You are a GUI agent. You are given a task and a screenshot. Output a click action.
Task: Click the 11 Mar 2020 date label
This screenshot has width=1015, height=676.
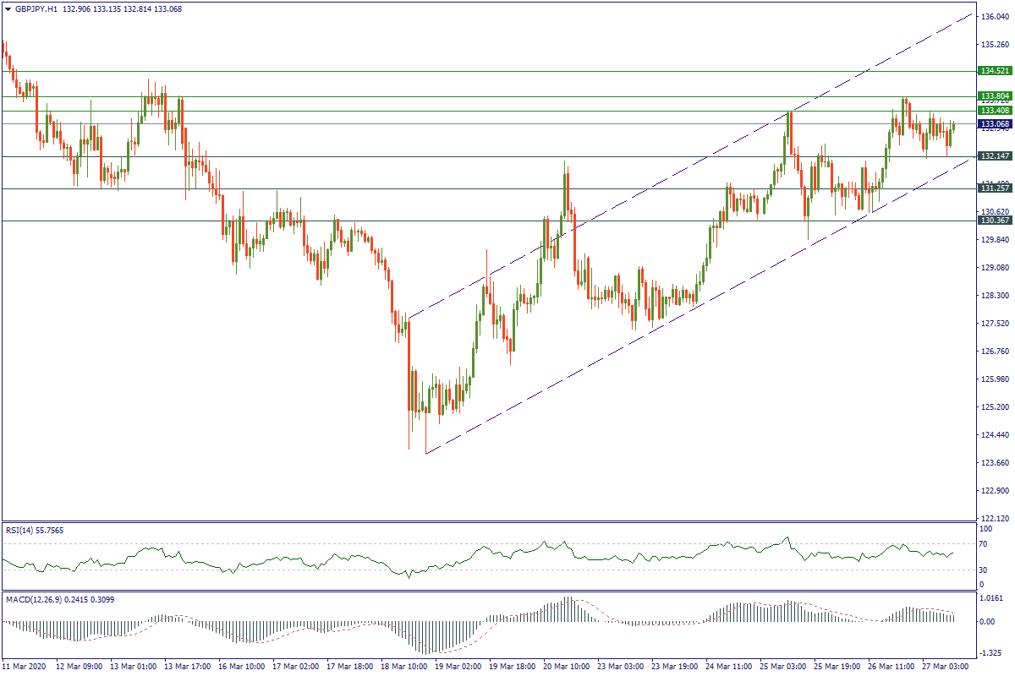pyautogui.click(x=25, y=667)
